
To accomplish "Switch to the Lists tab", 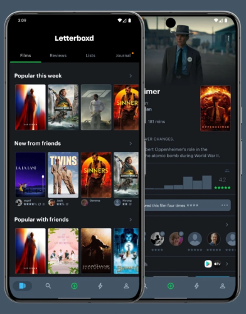I will pos(90,55).
